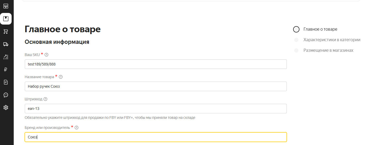Focus the Бренд или производитель field
This screenshot has height=145, width=367.
(x=156, y=137)
